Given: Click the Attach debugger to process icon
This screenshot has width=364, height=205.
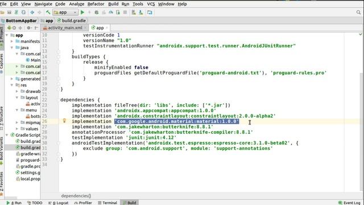Looking at the screenshot, I should [x=118, y=13].
